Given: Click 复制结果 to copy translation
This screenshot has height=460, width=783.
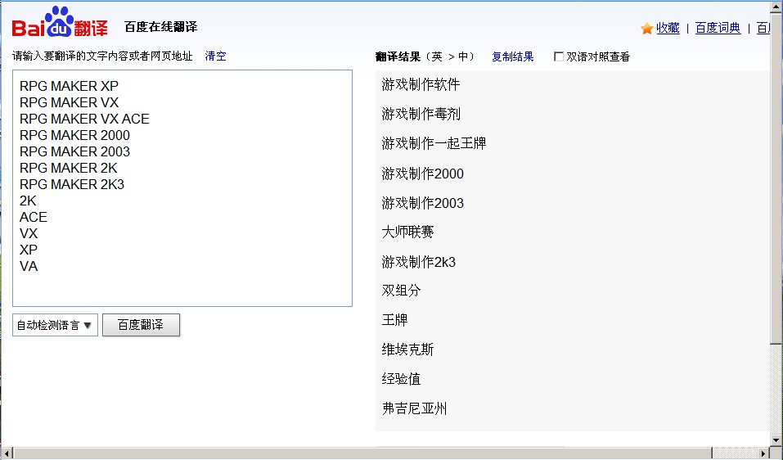Looking at the screenshot, I should pos(512,56).
